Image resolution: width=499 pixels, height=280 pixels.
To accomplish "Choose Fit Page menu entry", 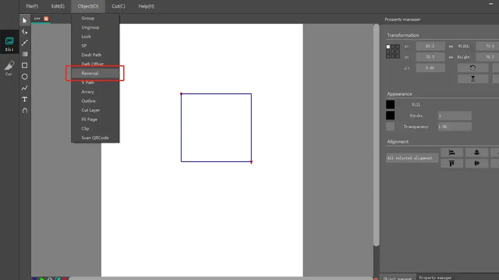I will (x=95, y=119).
